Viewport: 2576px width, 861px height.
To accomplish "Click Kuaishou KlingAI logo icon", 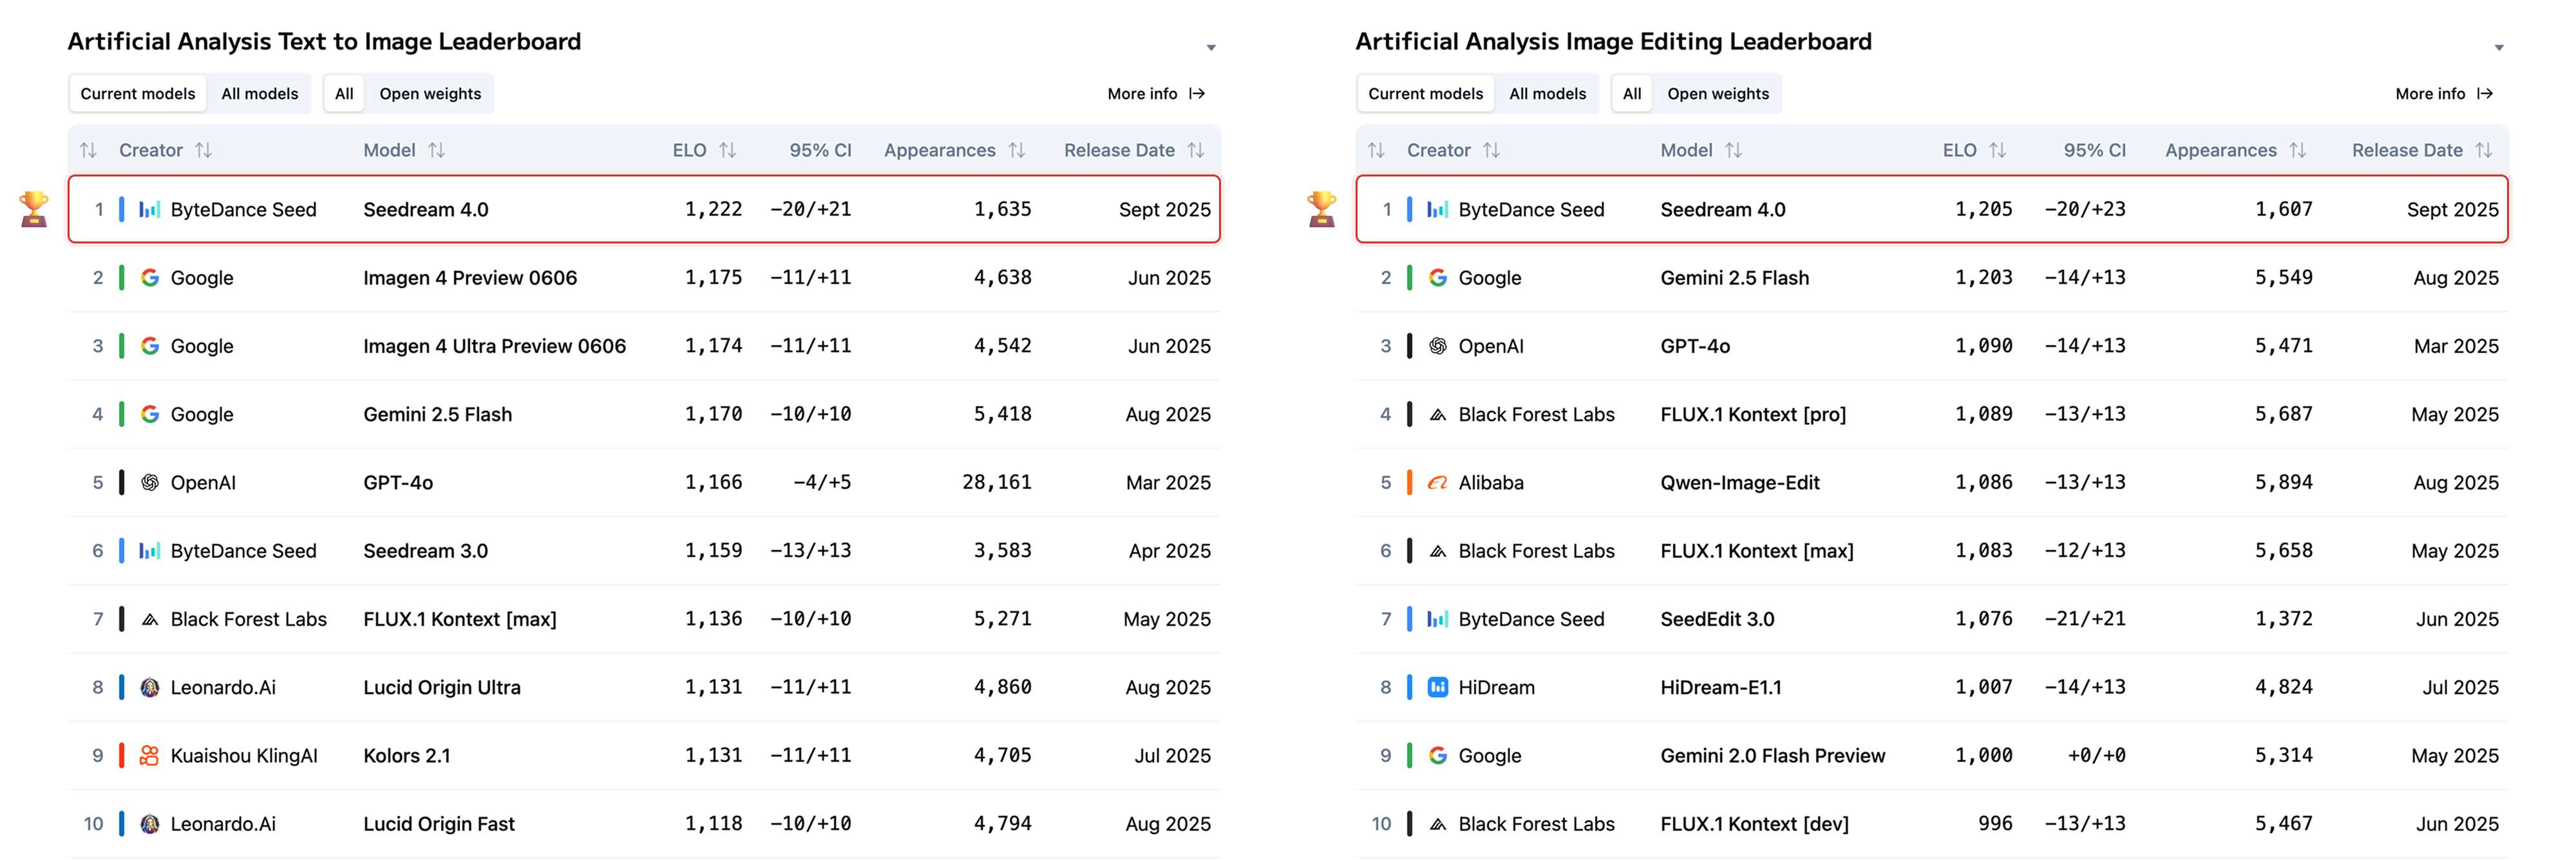I will (x=149, y=756).
